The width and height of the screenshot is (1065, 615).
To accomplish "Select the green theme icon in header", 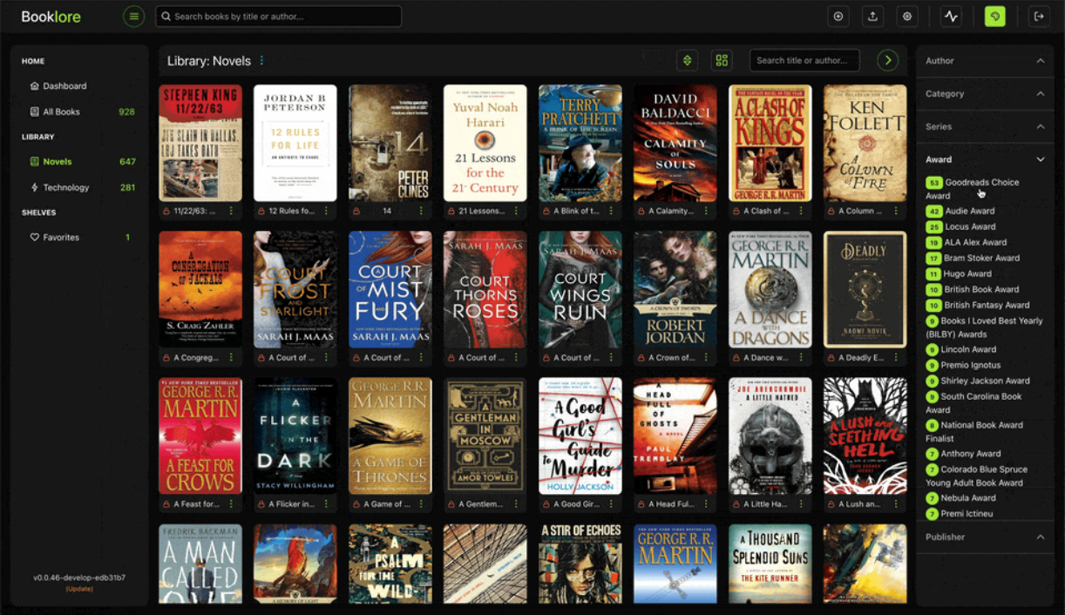I will point(994,17).
